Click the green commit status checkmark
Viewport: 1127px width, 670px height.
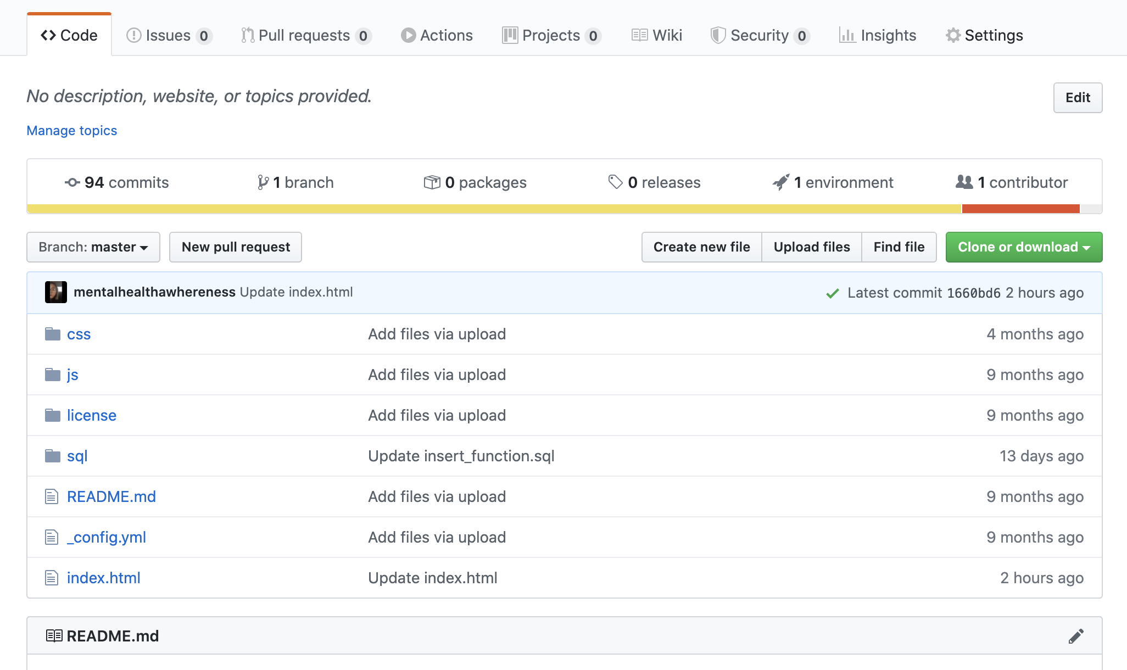click(x=832, y=293)
